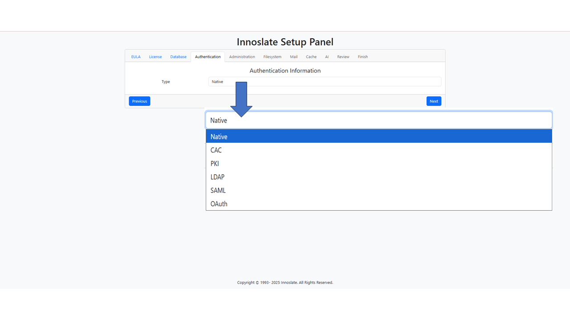Pick PKI in the authentication type list

(x=379, y=164)
